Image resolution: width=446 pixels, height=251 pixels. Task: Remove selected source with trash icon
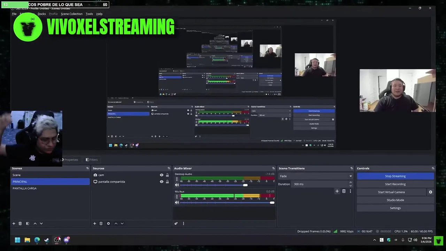101,223
